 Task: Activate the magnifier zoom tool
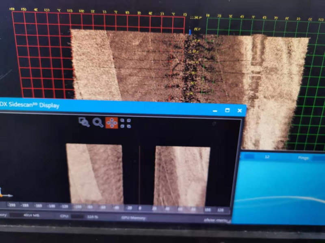point(98,122)
